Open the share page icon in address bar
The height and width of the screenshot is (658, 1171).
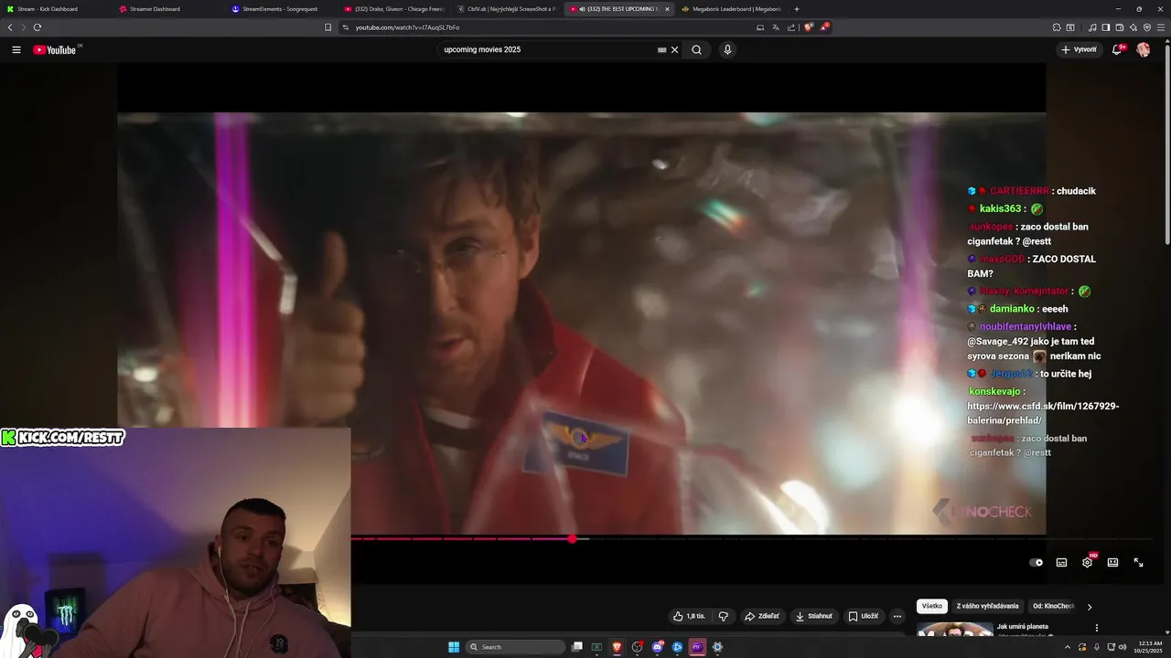click(791, 27)
